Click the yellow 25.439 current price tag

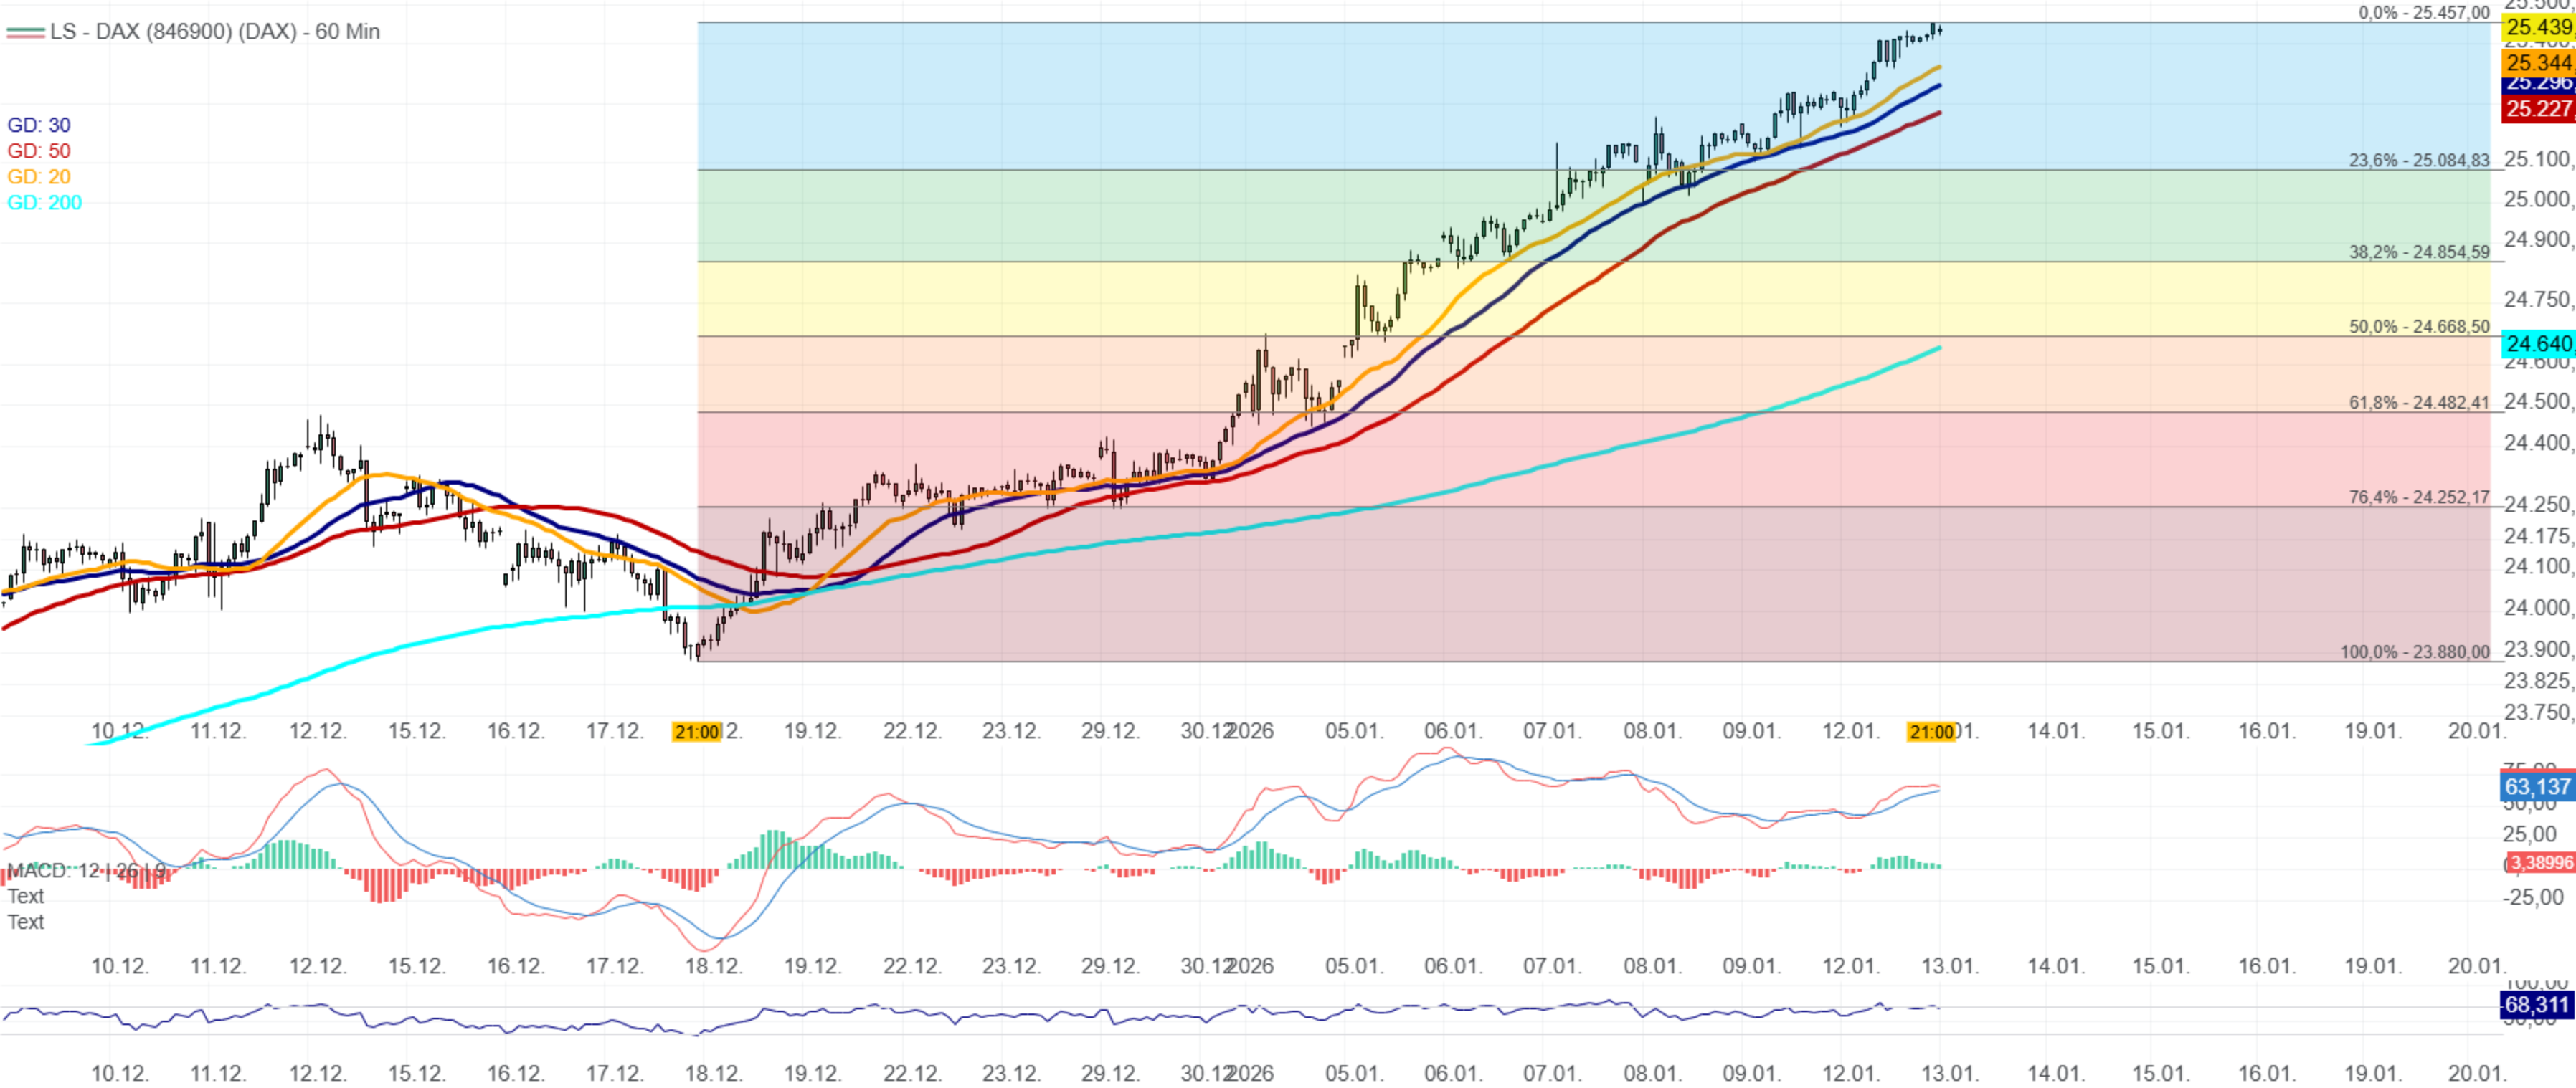(2538, 28)
